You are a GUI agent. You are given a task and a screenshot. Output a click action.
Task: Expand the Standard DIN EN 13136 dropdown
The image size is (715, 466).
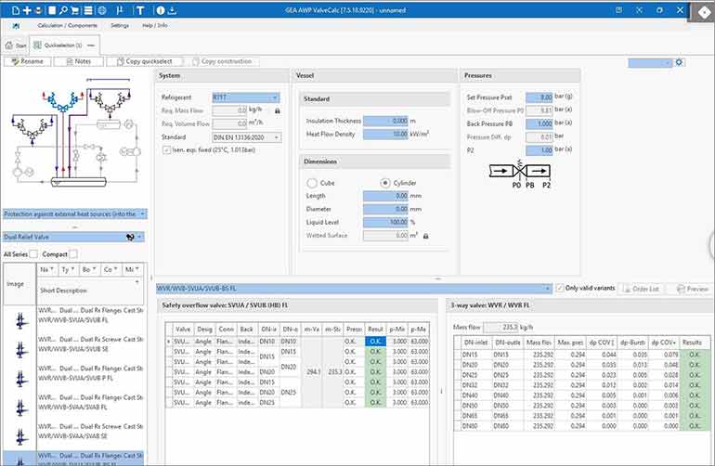click(245, 136)
